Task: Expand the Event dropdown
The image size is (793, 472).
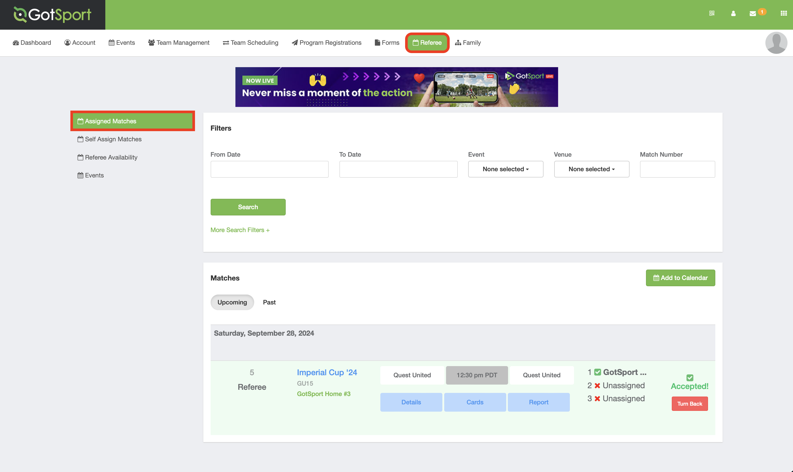Action: click(x=506, y=169)
